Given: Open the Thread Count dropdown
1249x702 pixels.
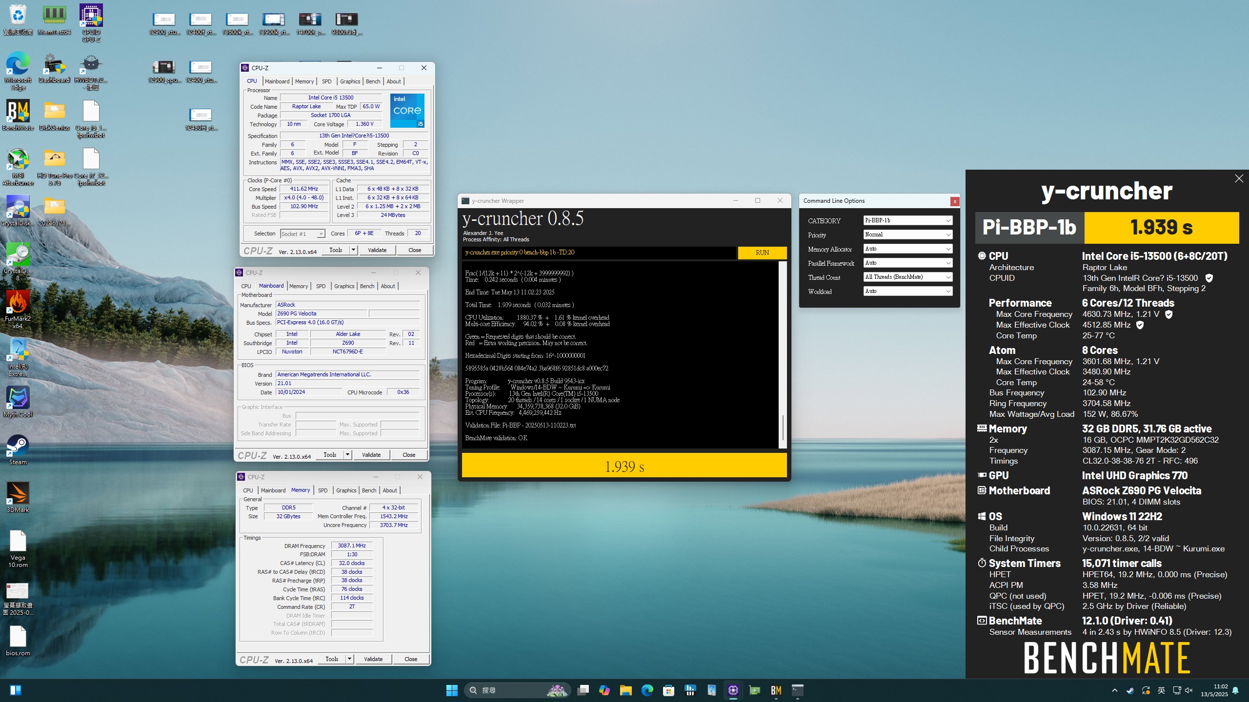Looking at the screenshot, I should point(908,277).
